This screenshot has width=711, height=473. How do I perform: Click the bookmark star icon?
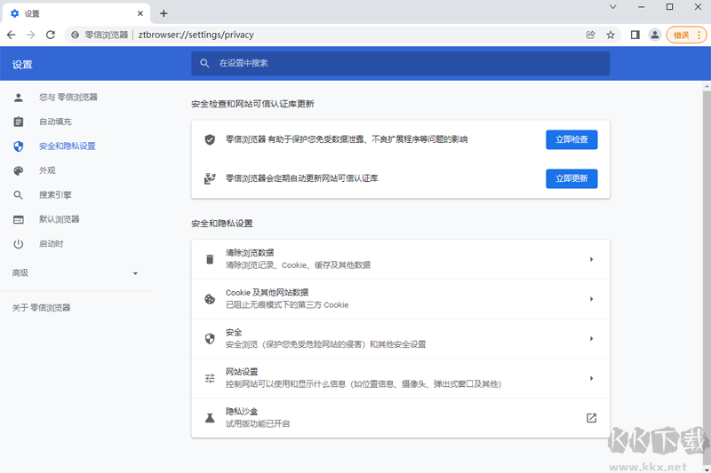(x=611, y=35)
